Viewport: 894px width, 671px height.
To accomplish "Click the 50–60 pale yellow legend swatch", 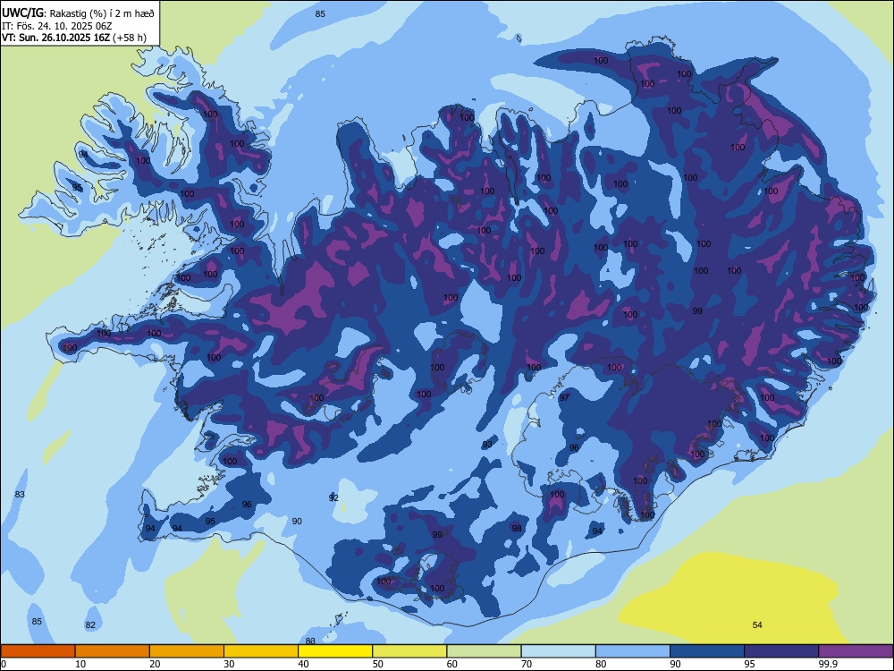I will click(x=409, y=651).
